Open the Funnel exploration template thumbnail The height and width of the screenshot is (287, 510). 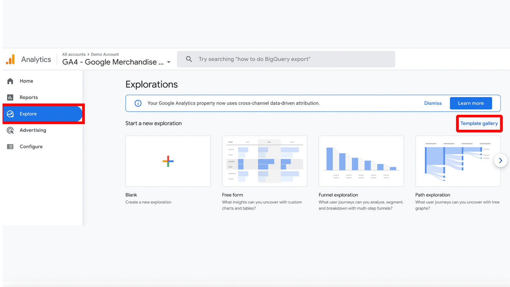(x=361, y=161)
